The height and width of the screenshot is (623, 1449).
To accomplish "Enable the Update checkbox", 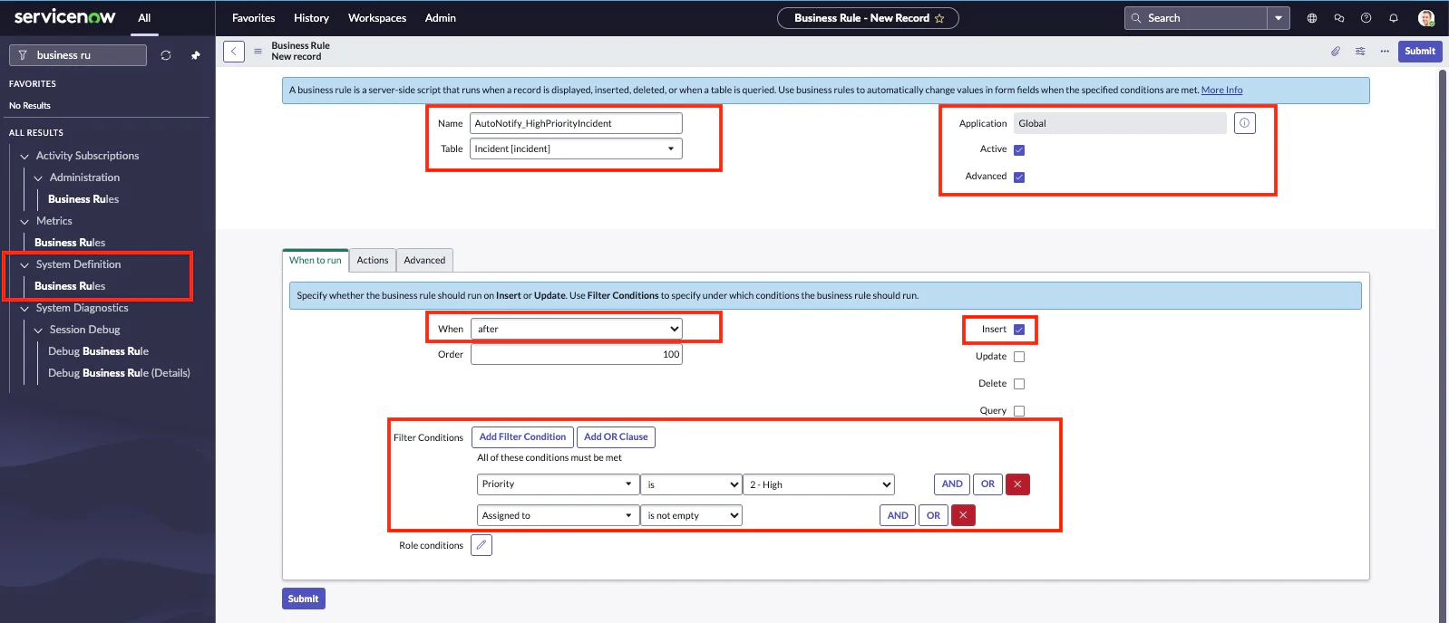I will click(x=1019, y=357).
